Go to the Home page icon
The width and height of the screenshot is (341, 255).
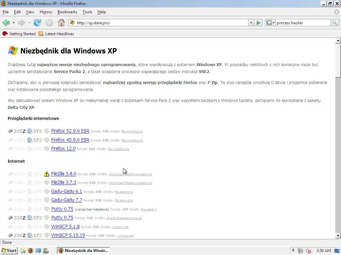tap(61, 23)
